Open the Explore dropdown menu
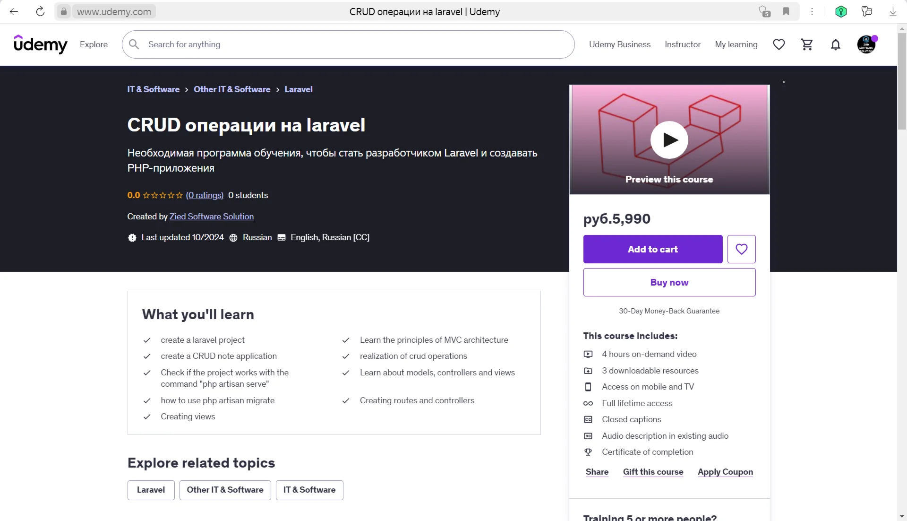907x521 pixels. click(x=94, y=44)
